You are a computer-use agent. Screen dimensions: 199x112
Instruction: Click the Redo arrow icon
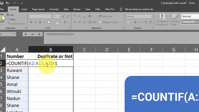click(x=15, y=3)
